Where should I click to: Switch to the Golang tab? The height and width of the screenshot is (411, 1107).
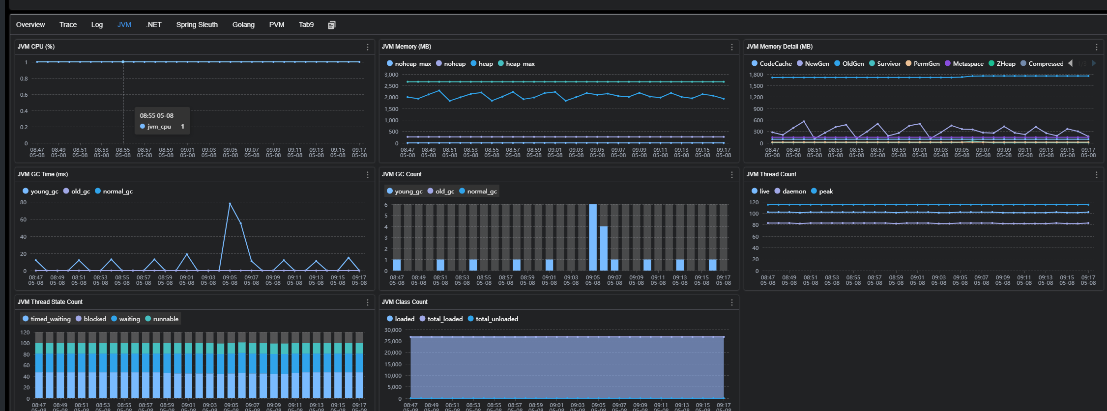coord(243,25)
